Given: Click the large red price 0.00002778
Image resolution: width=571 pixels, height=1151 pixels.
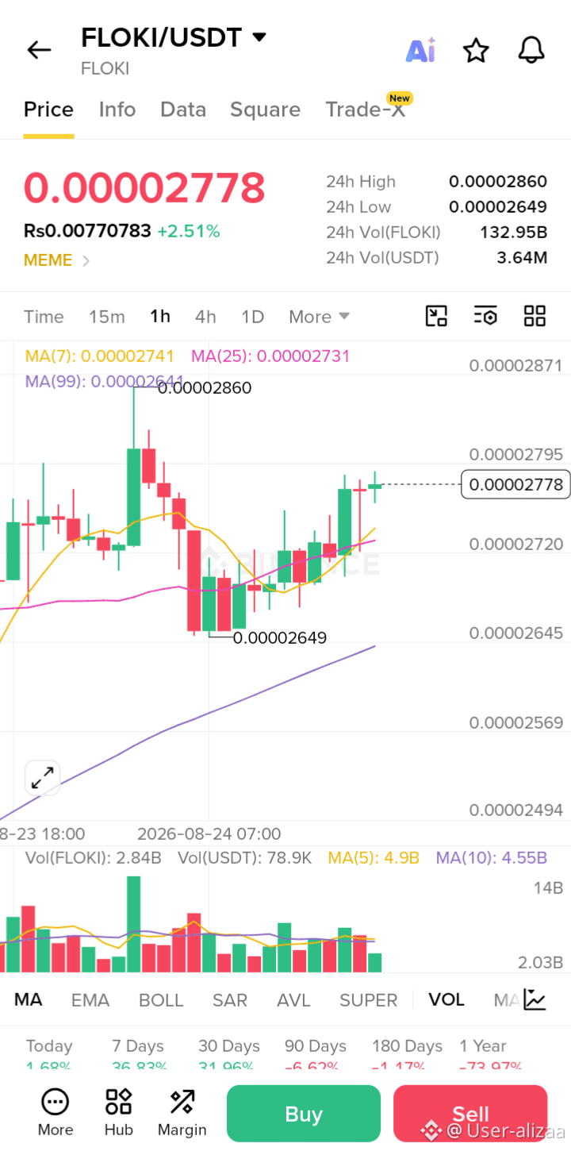Looking at the screenshot, I should [144, 189].
